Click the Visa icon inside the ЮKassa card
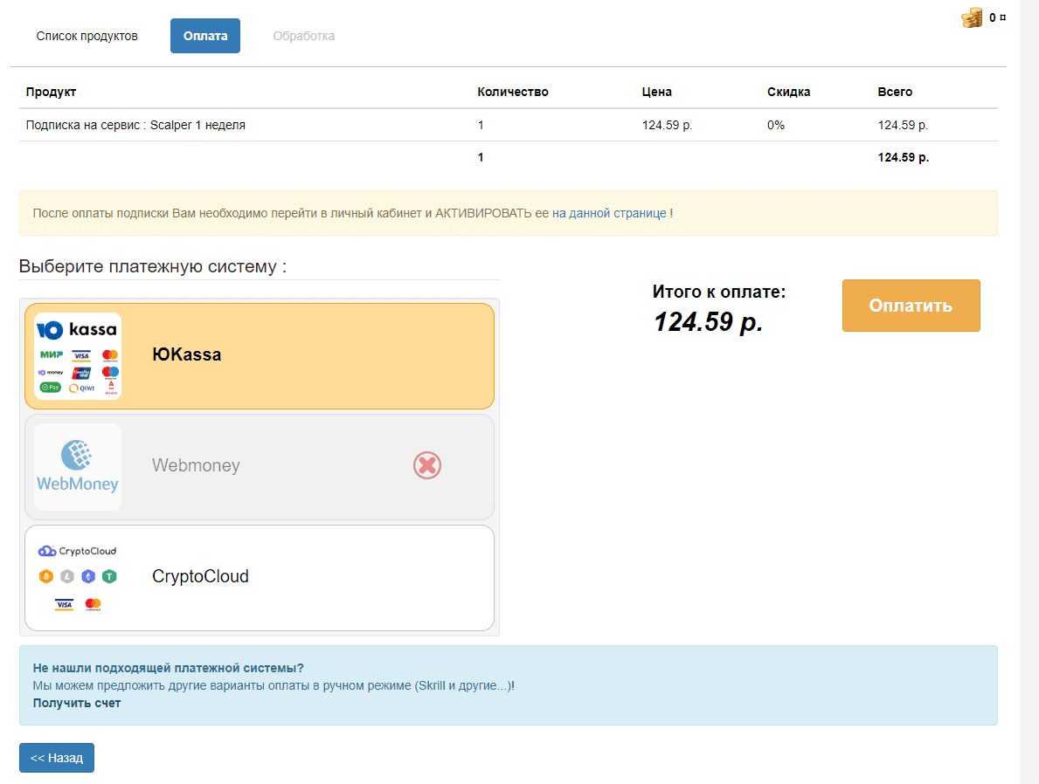Image resolution: width=1039 pixels, height=784 pixels. coord(81,356)
